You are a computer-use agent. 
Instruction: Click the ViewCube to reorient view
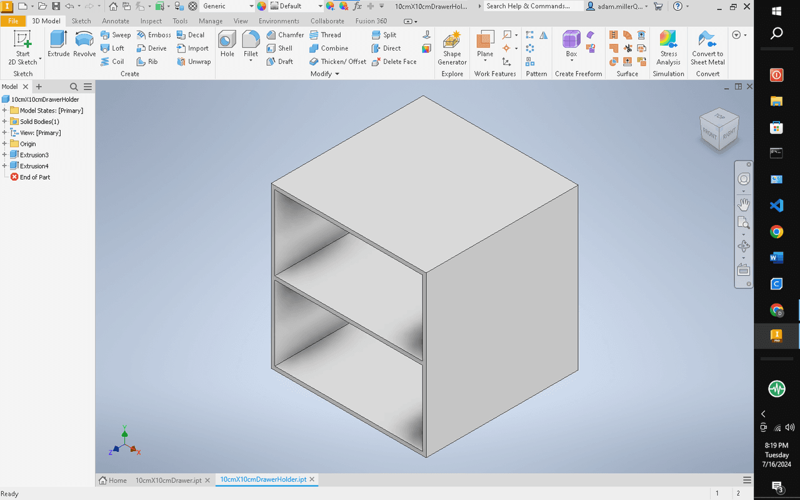[x=719, y=130]
